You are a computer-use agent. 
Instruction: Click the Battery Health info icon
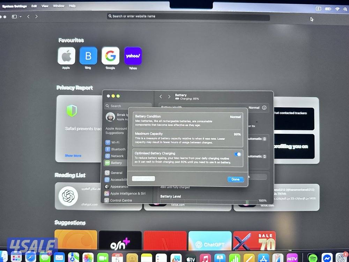pyautogui.click(x=265, y=108)
